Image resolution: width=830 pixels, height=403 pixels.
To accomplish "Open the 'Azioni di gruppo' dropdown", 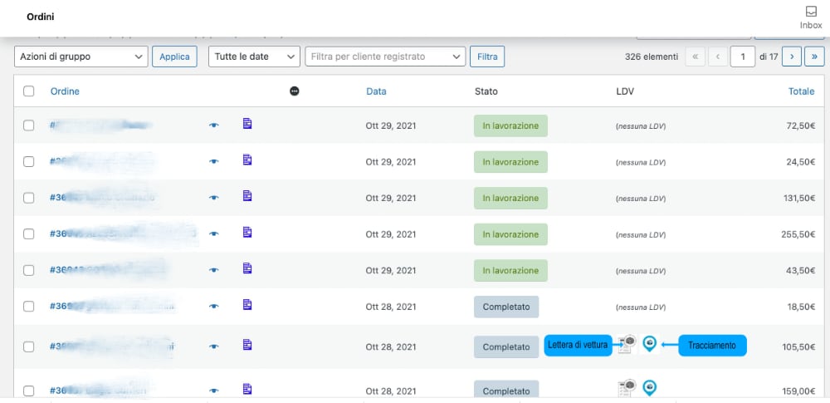I will [81, 57].
